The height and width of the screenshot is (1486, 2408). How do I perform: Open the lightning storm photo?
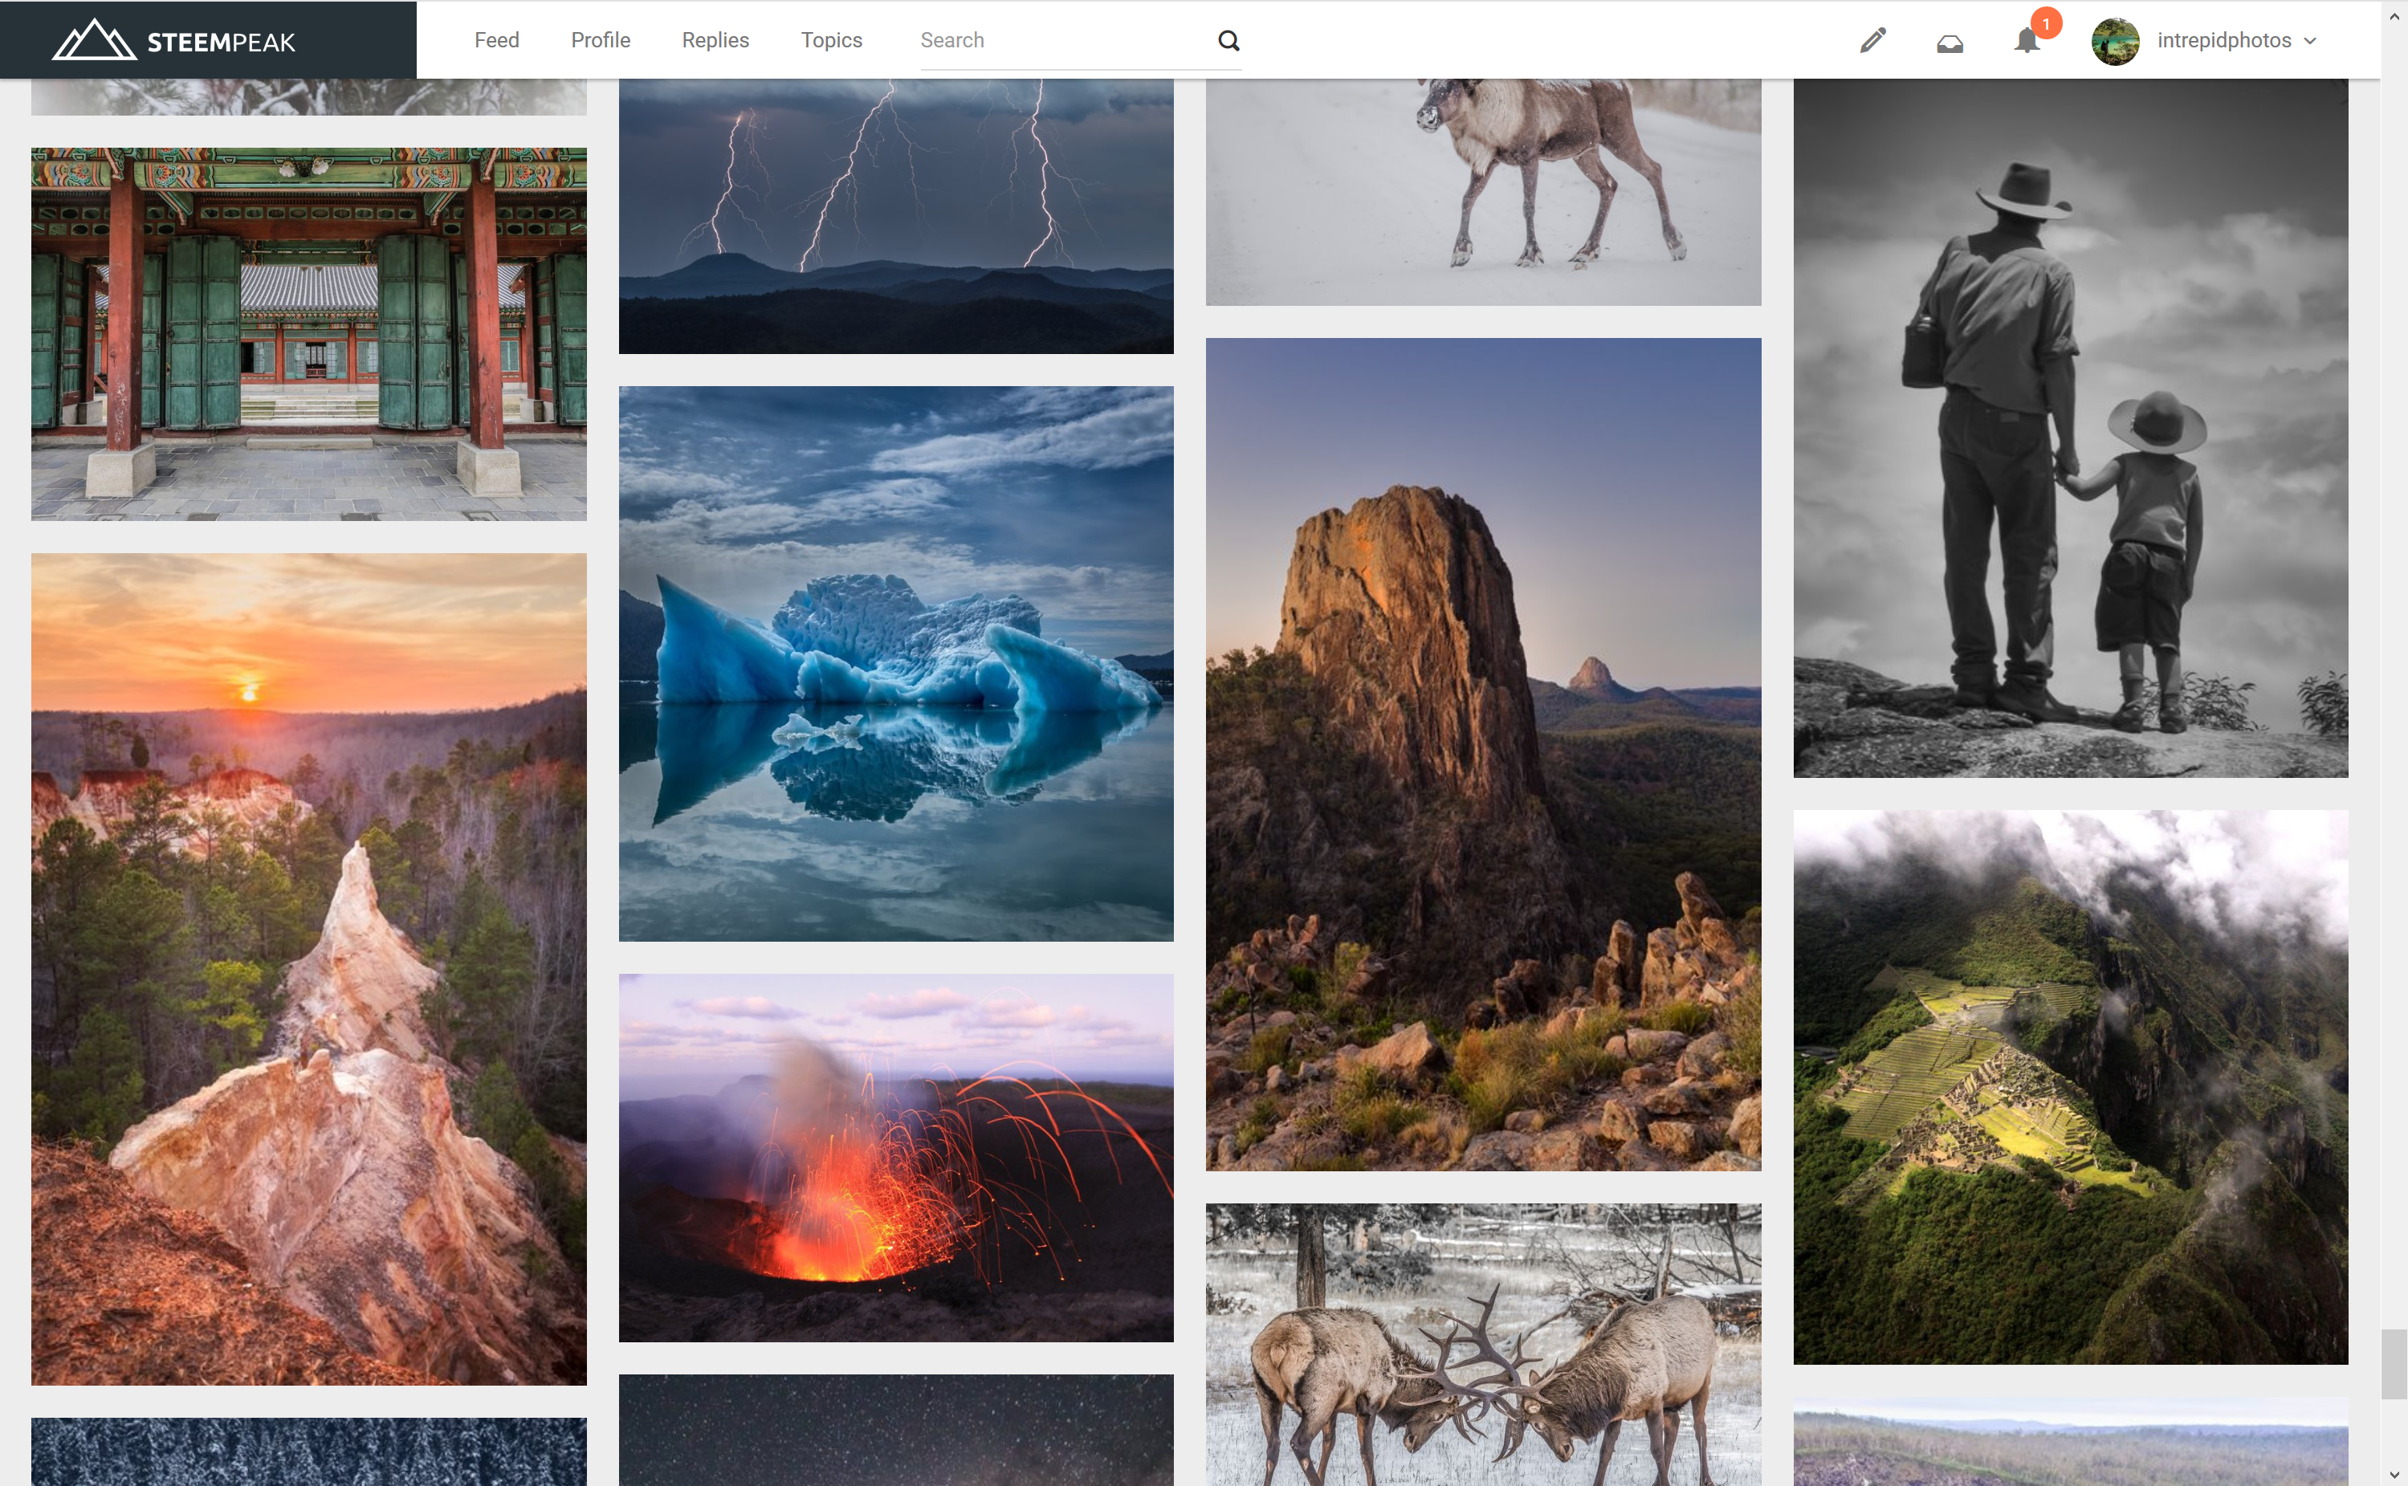click(x=895, y=216)
